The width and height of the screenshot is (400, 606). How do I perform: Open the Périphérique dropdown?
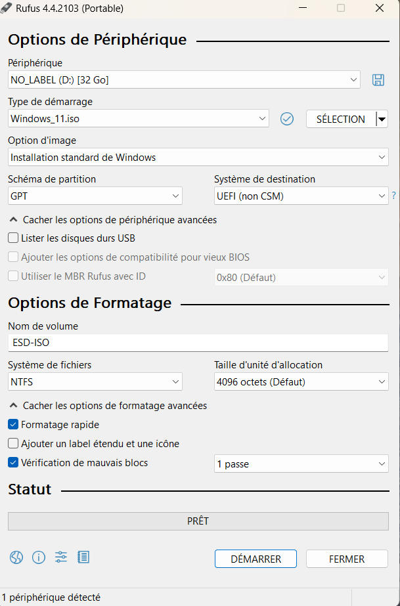click(184, 80)
